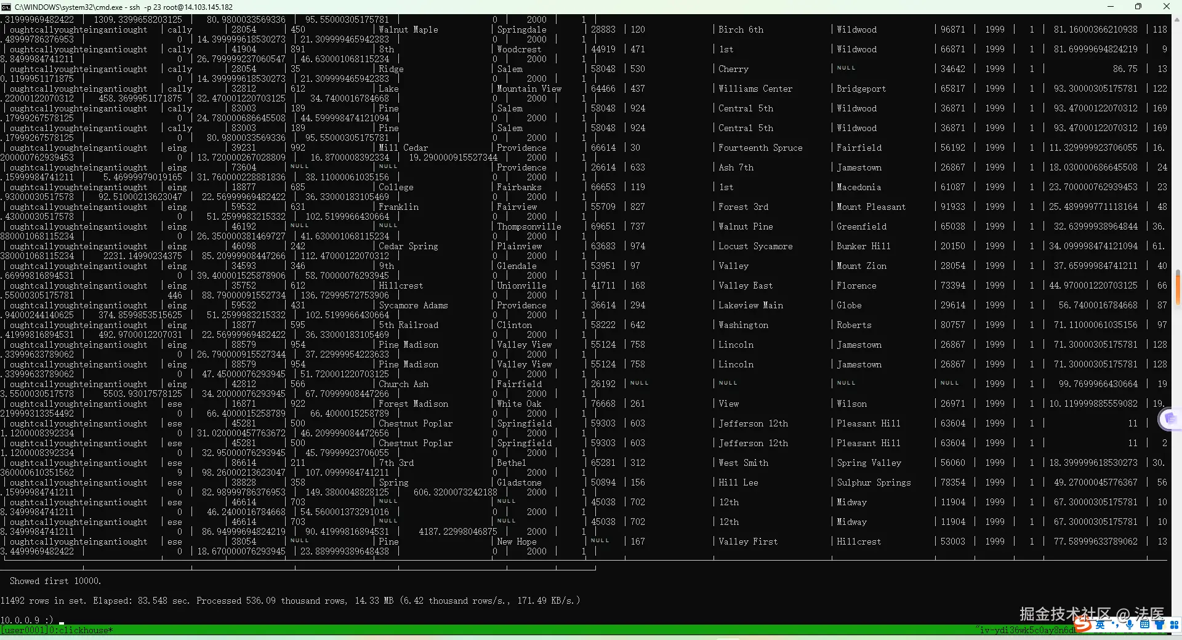
Task: Select the 'White Oak' cell
Action: click(x=519, y=404)
